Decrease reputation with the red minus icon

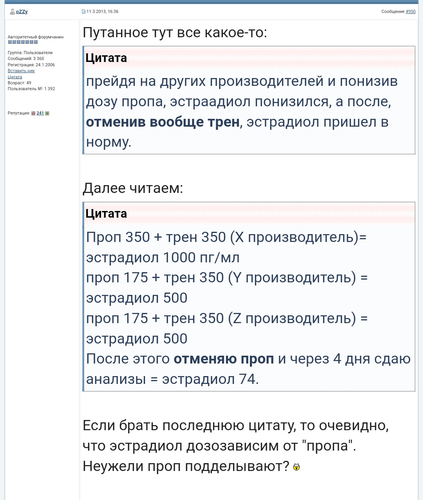pyautogui.click(x=33, y=113)
